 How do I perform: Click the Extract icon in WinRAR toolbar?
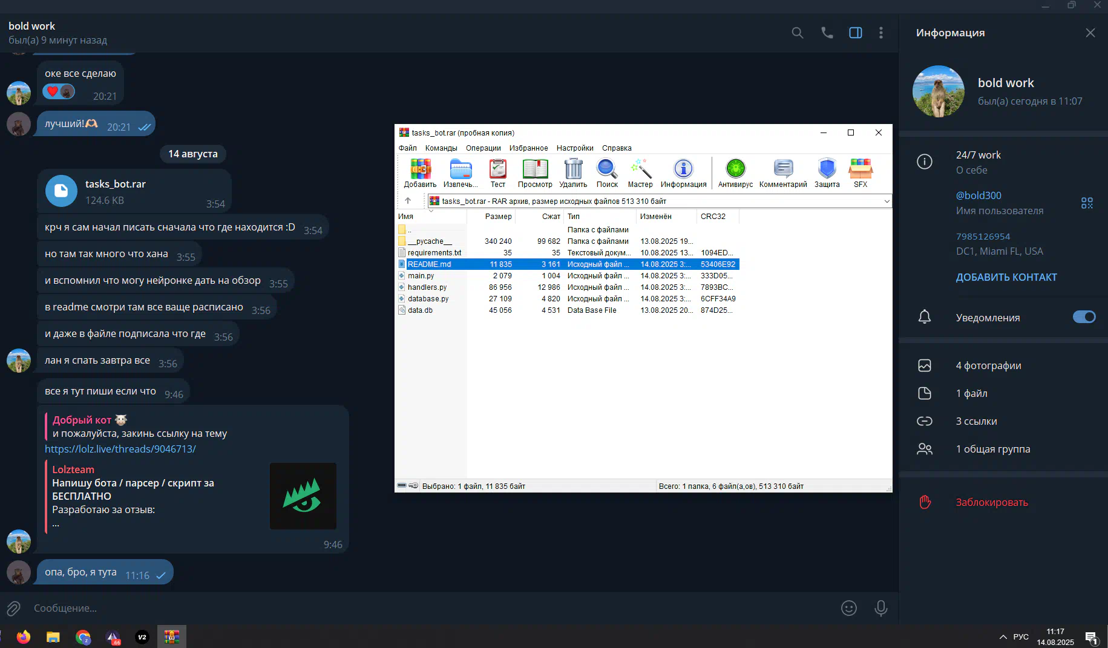pyautogui.click(x=460, y=172)
